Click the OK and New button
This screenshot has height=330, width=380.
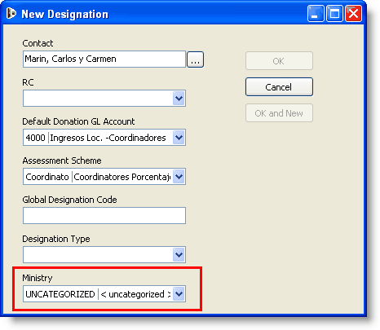click(279, 113)
